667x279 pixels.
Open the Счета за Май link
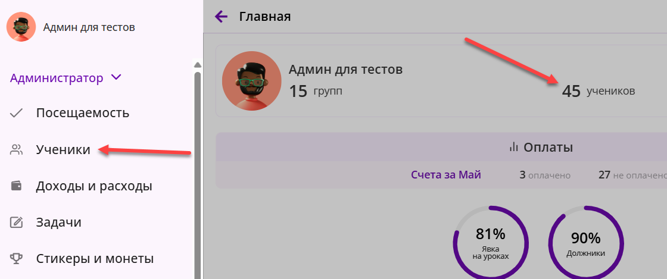coord(446,174)
